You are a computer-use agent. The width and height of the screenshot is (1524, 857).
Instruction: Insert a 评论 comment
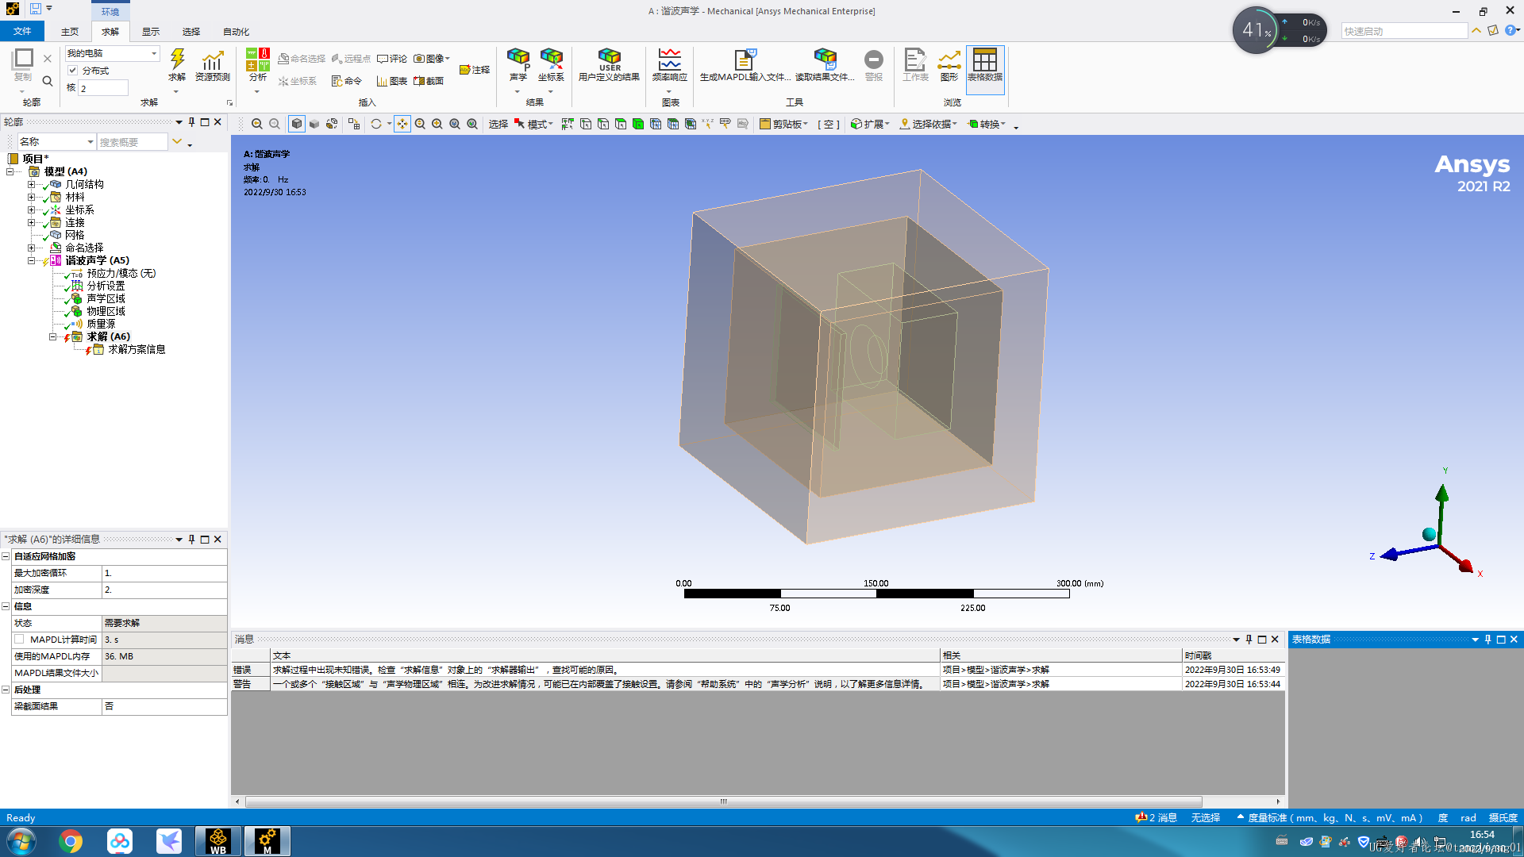392,59
